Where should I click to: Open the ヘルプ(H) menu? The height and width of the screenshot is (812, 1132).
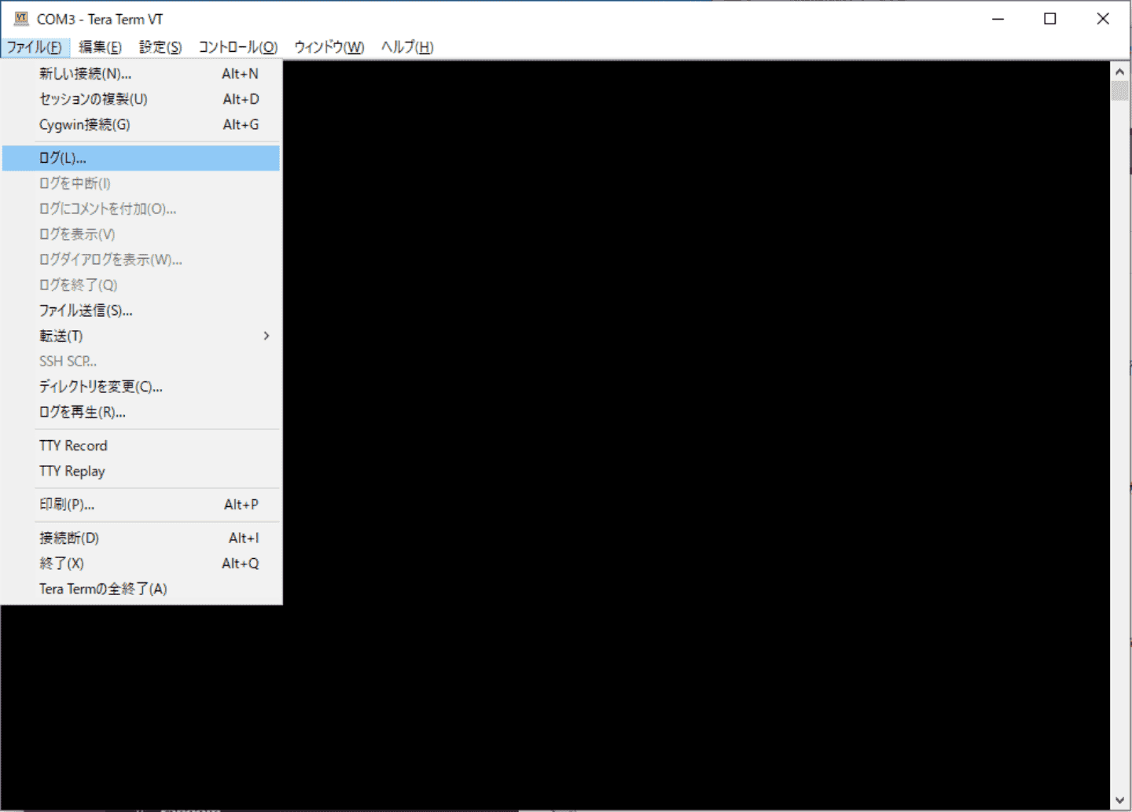click(406, 47)
